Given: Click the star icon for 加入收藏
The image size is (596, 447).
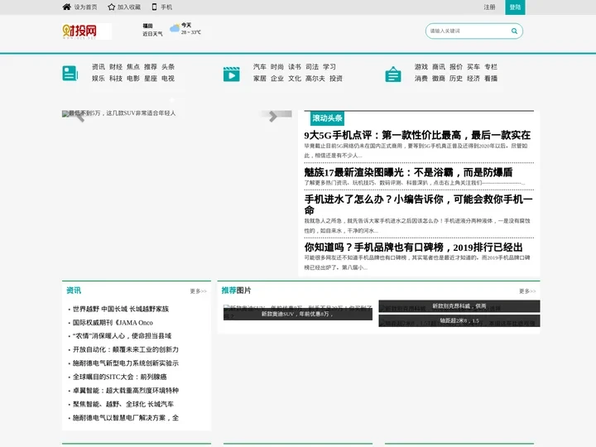Looking at the screenshot, I should (x=111, y=7).
